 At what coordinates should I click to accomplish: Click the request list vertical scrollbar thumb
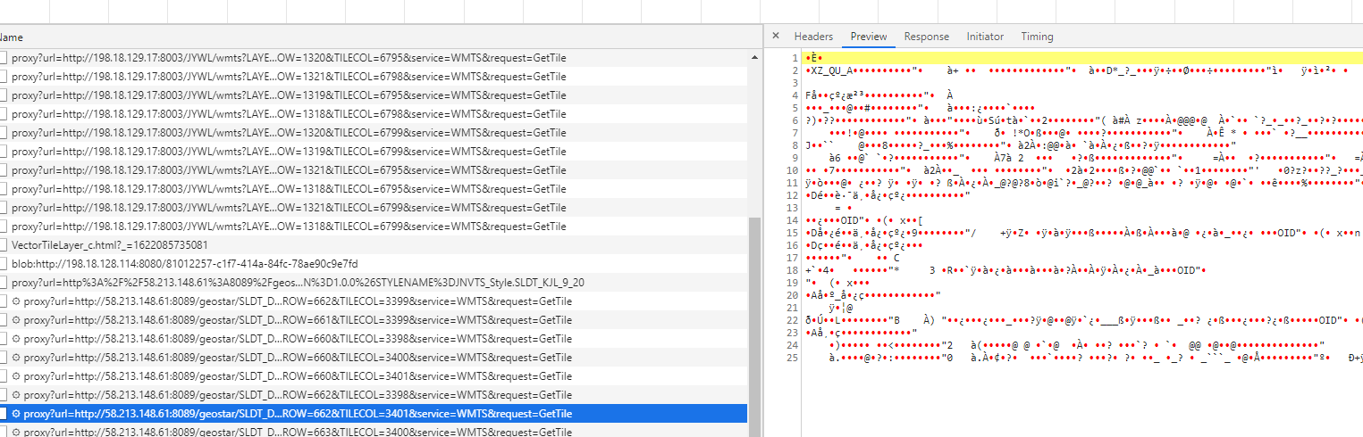click(x=754, y=326)
